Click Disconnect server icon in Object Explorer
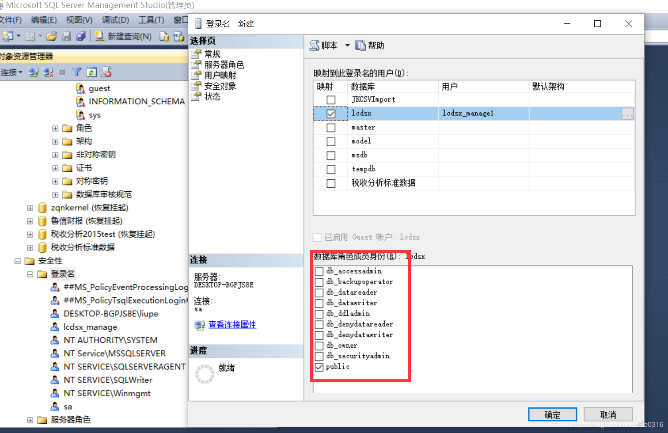This screenshot has height=433, width=668. point(48,72)
